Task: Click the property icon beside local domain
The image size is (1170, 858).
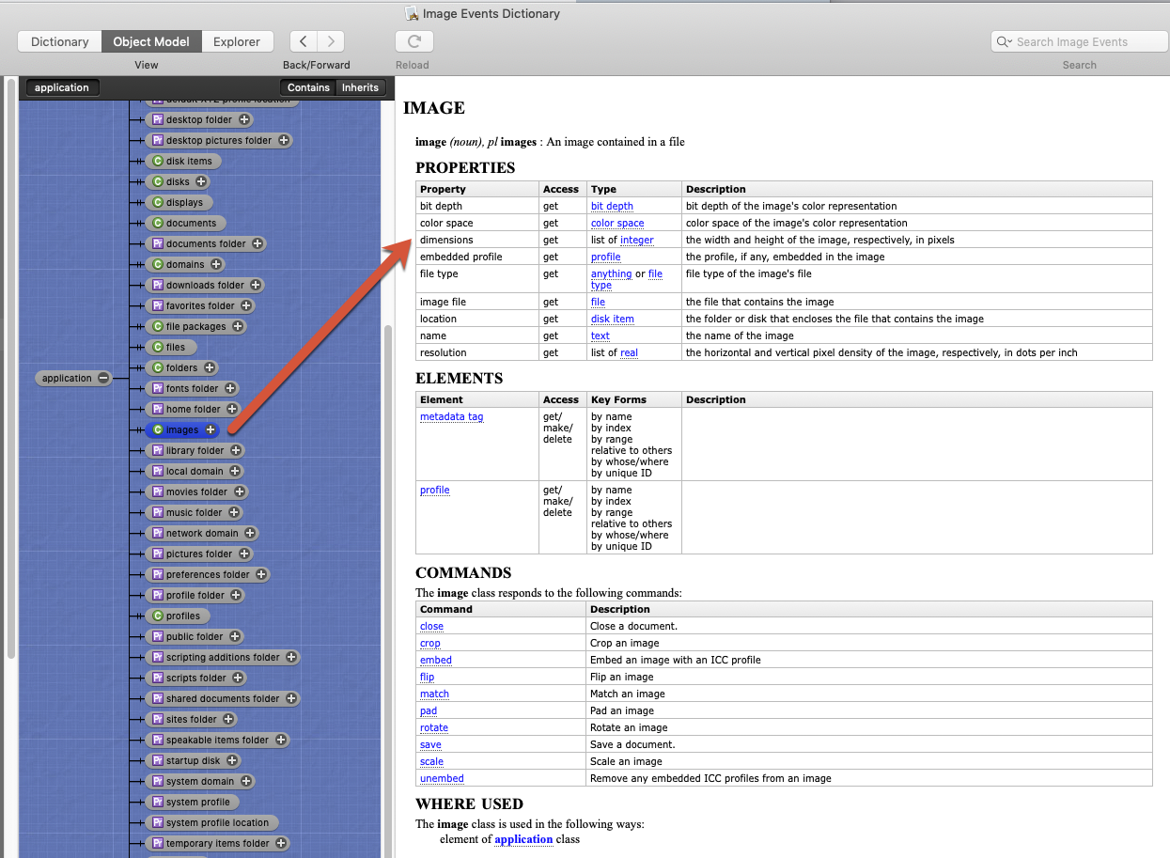Action: tap(158, 472)
